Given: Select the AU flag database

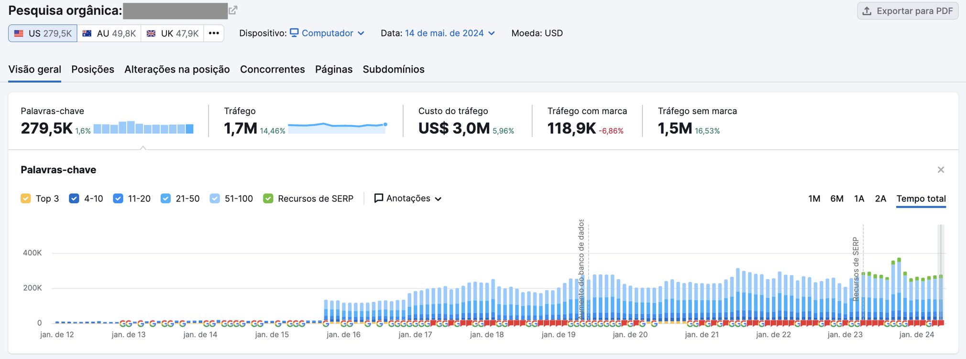Looking at the screenshot, I should [109, 33].
